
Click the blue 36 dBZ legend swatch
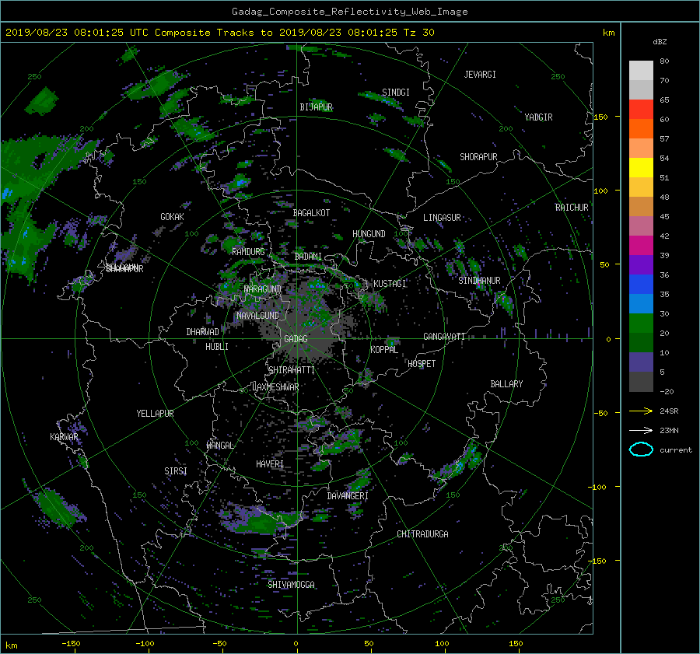coord(641,284)
